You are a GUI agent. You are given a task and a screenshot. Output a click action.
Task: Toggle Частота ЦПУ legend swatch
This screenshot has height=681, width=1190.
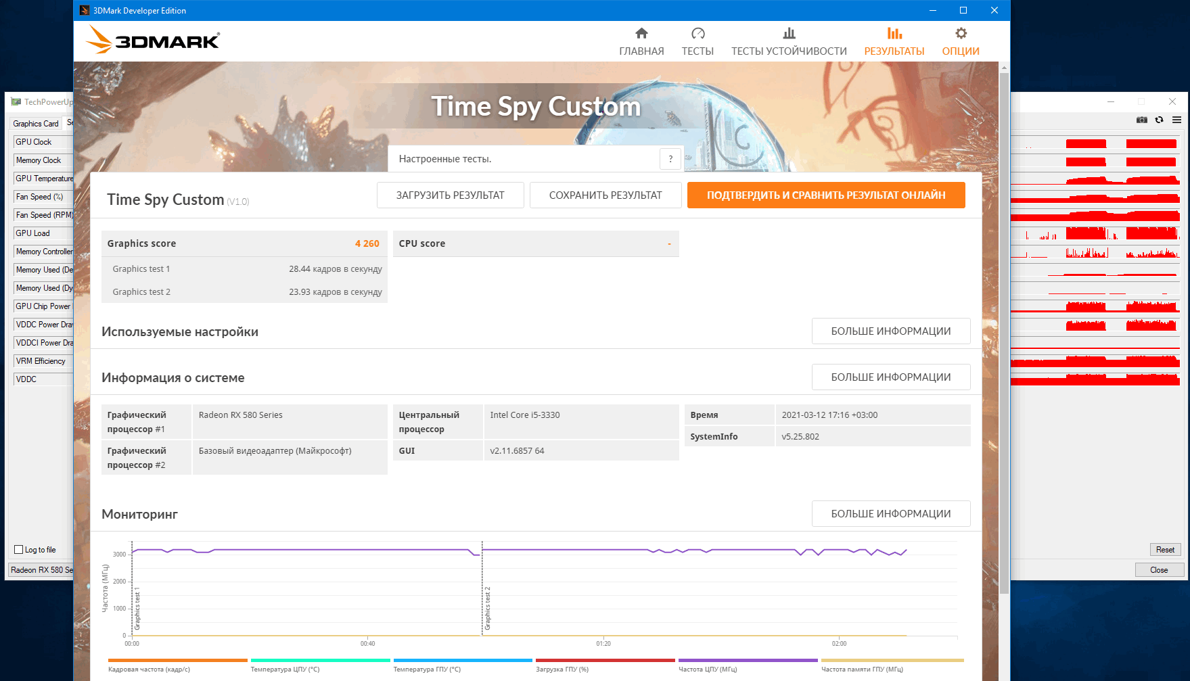pyautogui.click(x=748, y=661)
